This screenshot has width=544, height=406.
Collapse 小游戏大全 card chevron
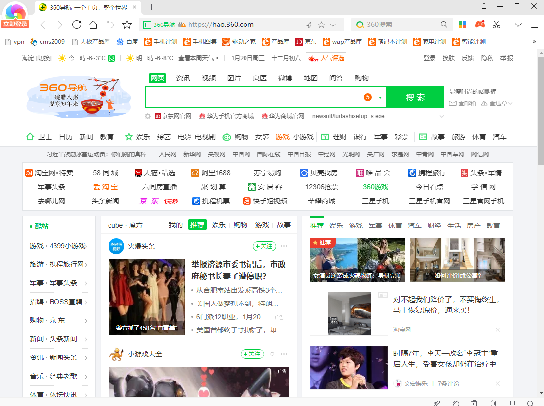click(x=272, y=354)
